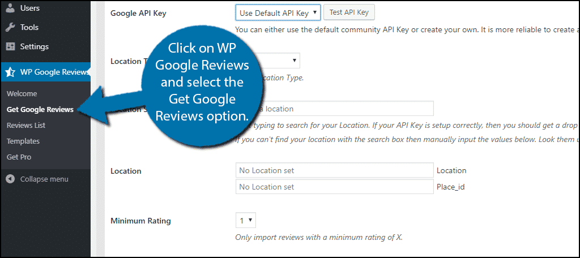The width and height of the screenshot is (580, 258).
Task: Click the Minimum Rating label
Action: pyautogui.click(x=140, y=221)
